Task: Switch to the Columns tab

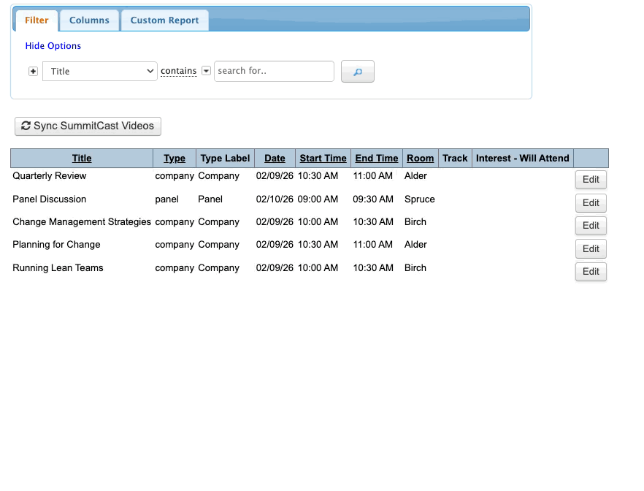Action: 89,20
